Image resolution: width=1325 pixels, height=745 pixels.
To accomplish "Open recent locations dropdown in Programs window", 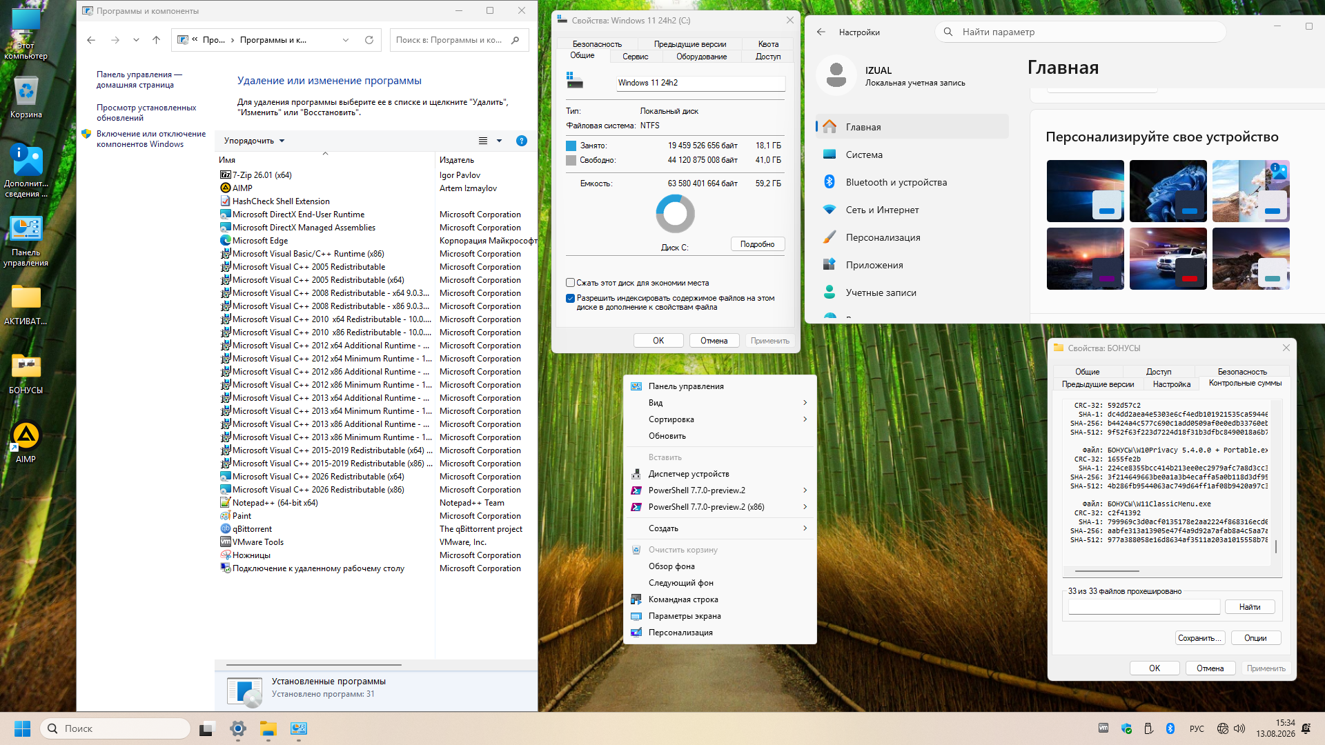I will [x=136, y=40].
